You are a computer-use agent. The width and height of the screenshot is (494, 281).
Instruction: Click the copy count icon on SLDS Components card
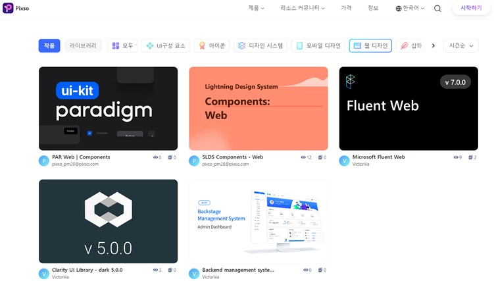(320, 157)
